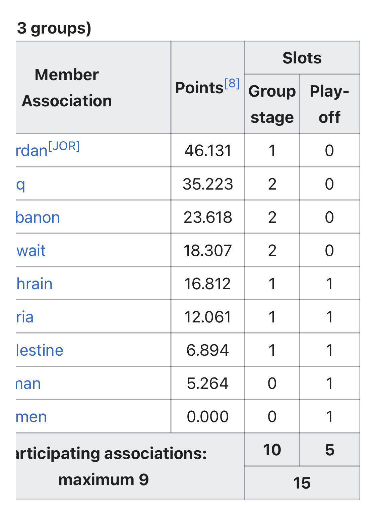Click the group stage total cell showing 10

tap(272, 450)
